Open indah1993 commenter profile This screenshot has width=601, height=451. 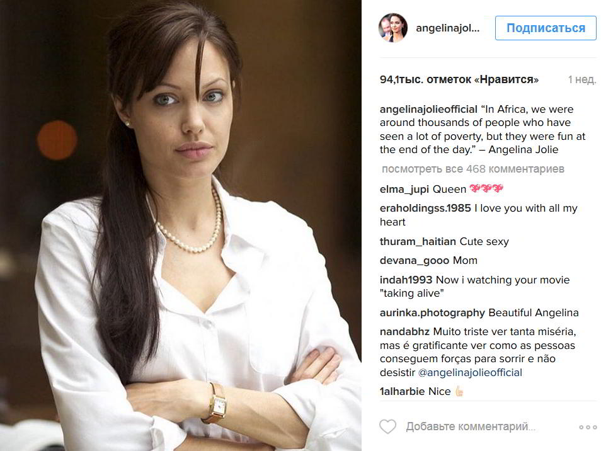(x=406, y=280)
